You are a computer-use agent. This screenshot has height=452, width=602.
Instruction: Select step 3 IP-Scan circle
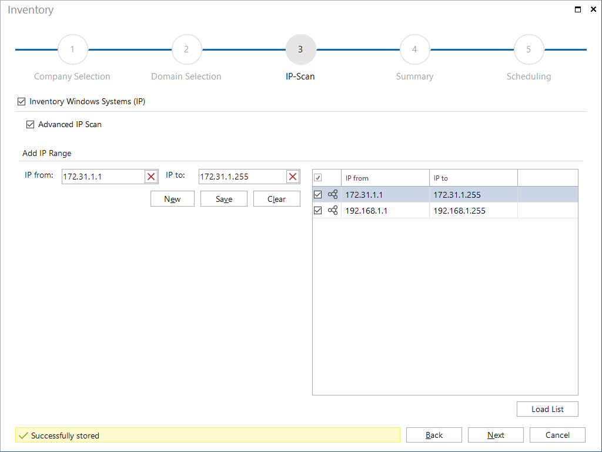pyautogui.click(x=300, y=49)
